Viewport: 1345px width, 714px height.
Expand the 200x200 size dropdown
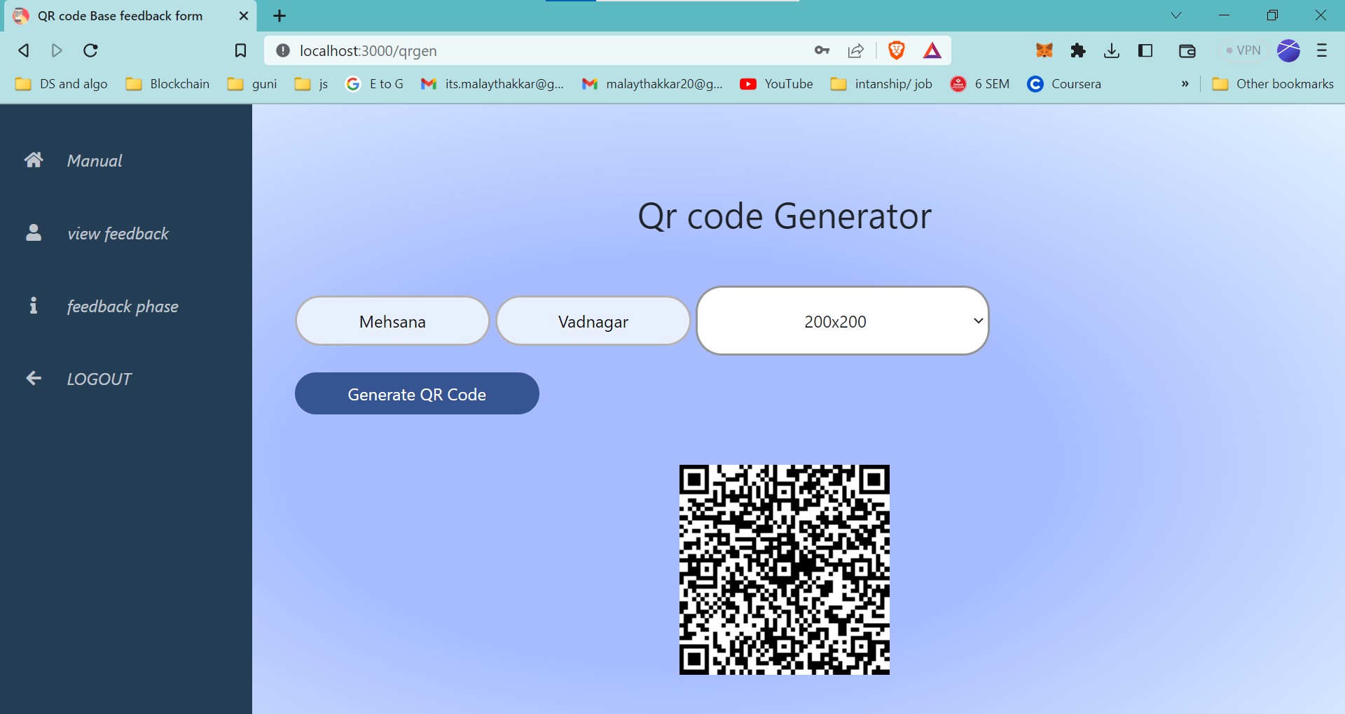pos(842,321)
